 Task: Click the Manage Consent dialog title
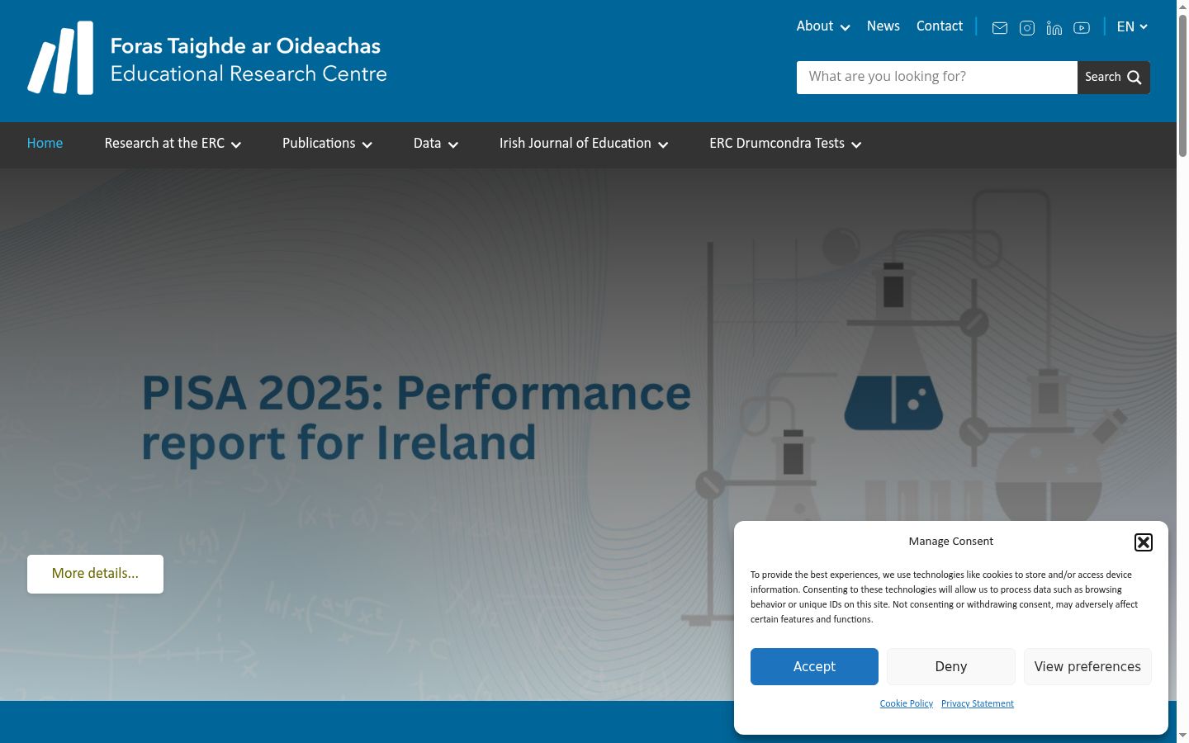point(951,542)
